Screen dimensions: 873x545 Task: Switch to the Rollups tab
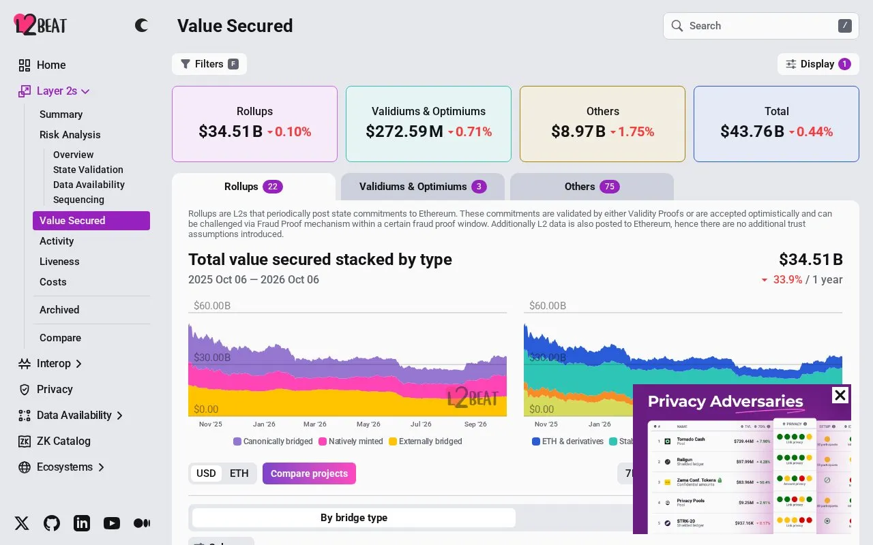click(254, 187)
